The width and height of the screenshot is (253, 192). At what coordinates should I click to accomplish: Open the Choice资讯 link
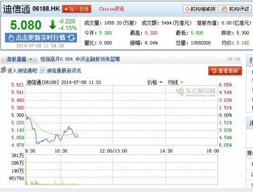point(112,9)
